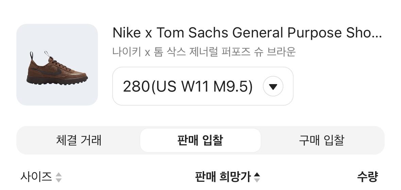Image resolution: width=401 pixels, height=190 pixels.
Task: Click the up arrow beside 판매 희망가
Action: (257, 175)
